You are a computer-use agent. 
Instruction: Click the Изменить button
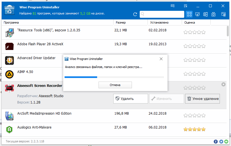click(166, 99)
